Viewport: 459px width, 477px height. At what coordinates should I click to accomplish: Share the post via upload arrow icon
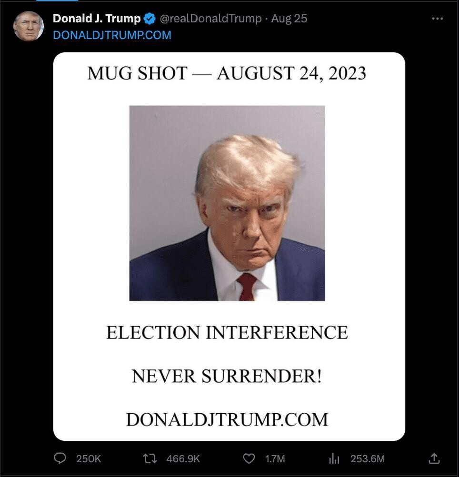[434, 458]
